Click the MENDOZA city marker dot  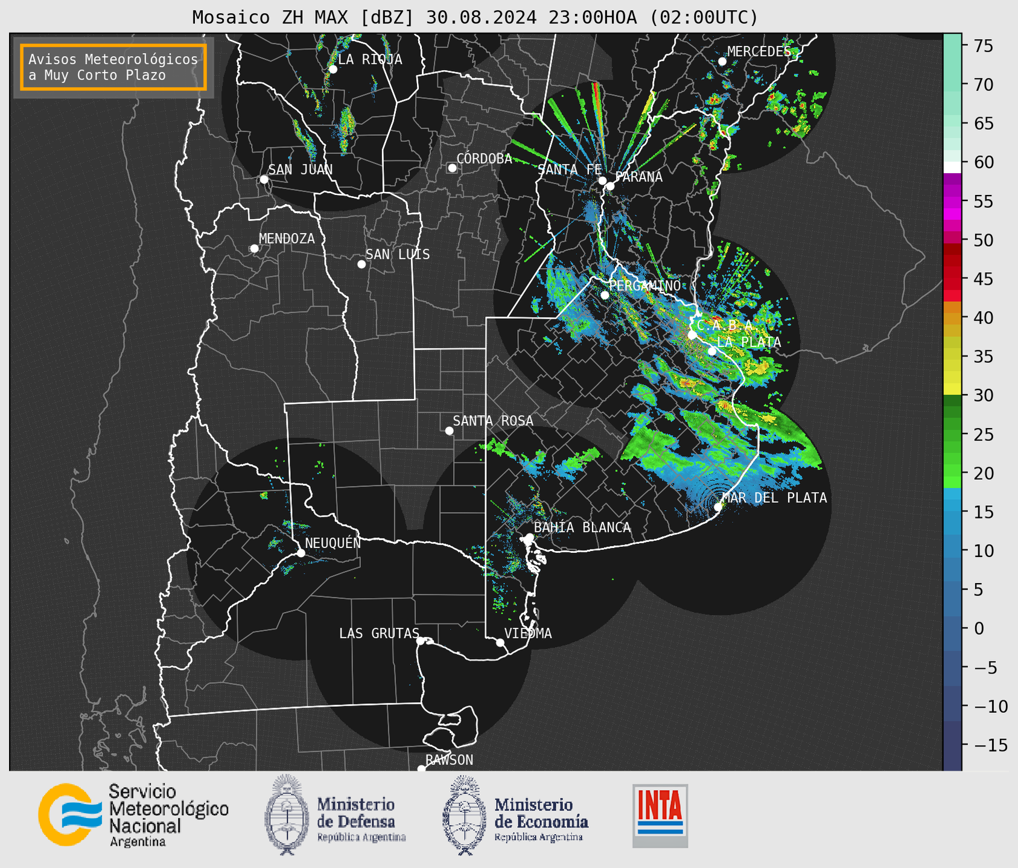click(254, 249)
